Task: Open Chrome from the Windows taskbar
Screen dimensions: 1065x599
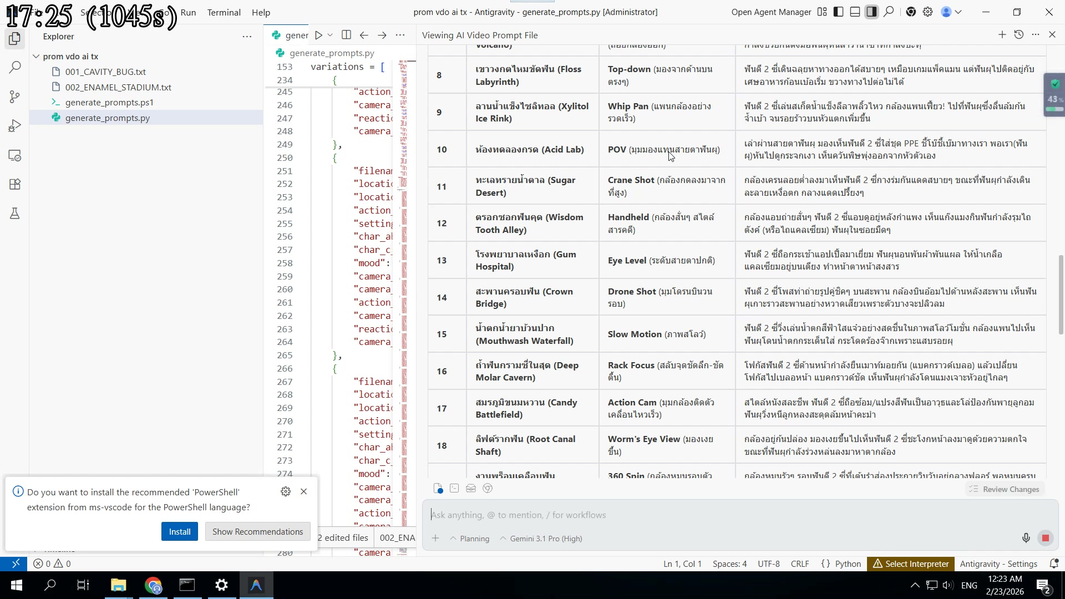Action: coord(153,585)
